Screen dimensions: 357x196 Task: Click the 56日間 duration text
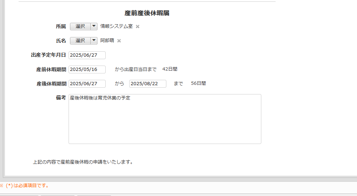pos(198,83)
